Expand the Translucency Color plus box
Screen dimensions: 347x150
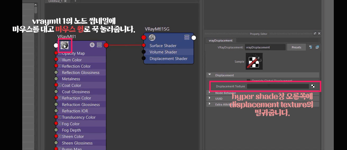[x=60, y=117]
